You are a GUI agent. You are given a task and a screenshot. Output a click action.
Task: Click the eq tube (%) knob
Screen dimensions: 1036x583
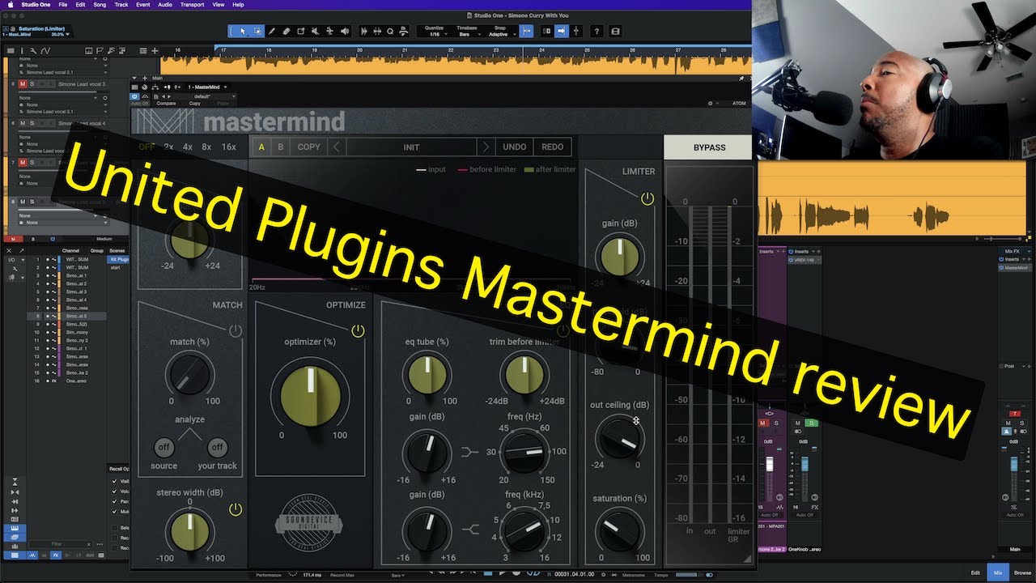pyautogui.click(x=428, y=375)
